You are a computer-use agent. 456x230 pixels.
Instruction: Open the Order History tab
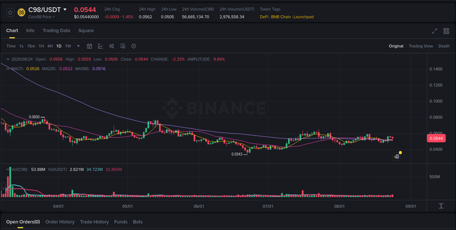pos(60,222)
